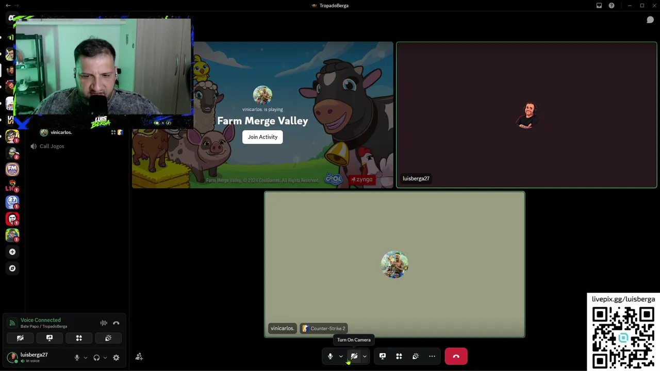Go forward with the title bar arrow
The height and width of the screenshot is (371, 660).
coord(18,6)
